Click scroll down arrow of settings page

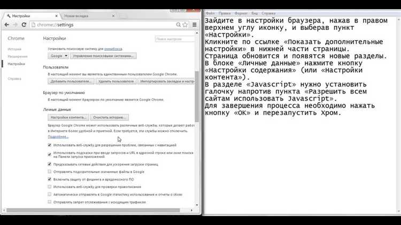tap(197, 205)
